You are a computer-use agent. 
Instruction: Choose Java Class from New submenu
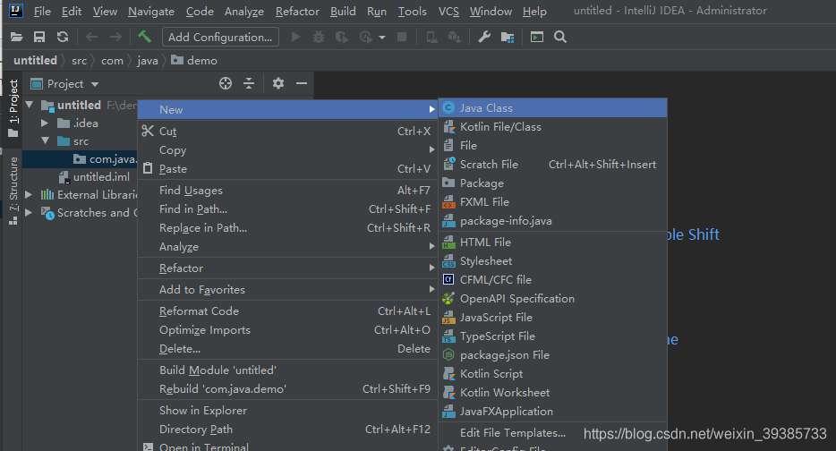click(553, 107)
